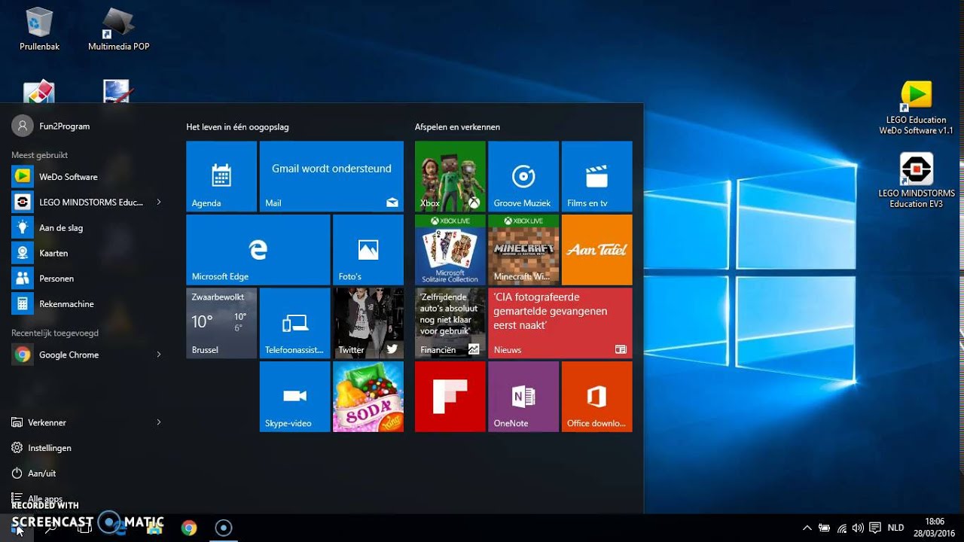Show hidden system tray icons
The width and height of the screenshot is (964, 542).
[x=807, y=528]
